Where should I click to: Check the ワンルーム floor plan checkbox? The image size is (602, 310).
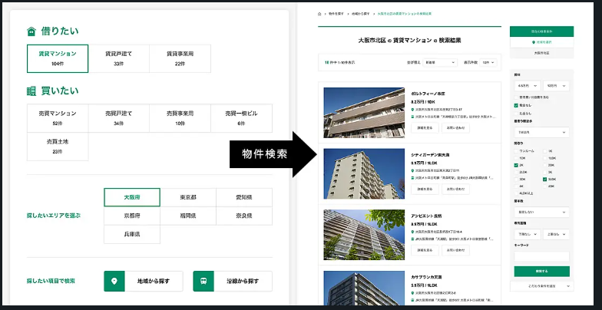tap(516, 151)
